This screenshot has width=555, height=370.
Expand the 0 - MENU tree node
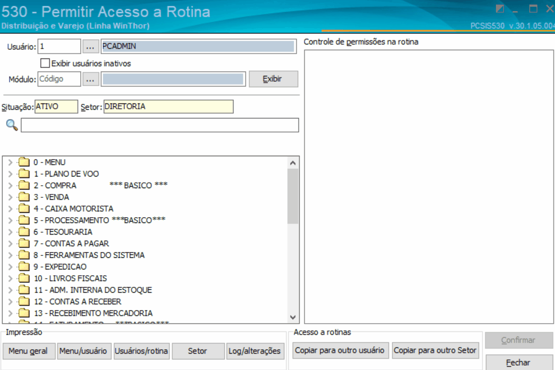pos(10,162)
